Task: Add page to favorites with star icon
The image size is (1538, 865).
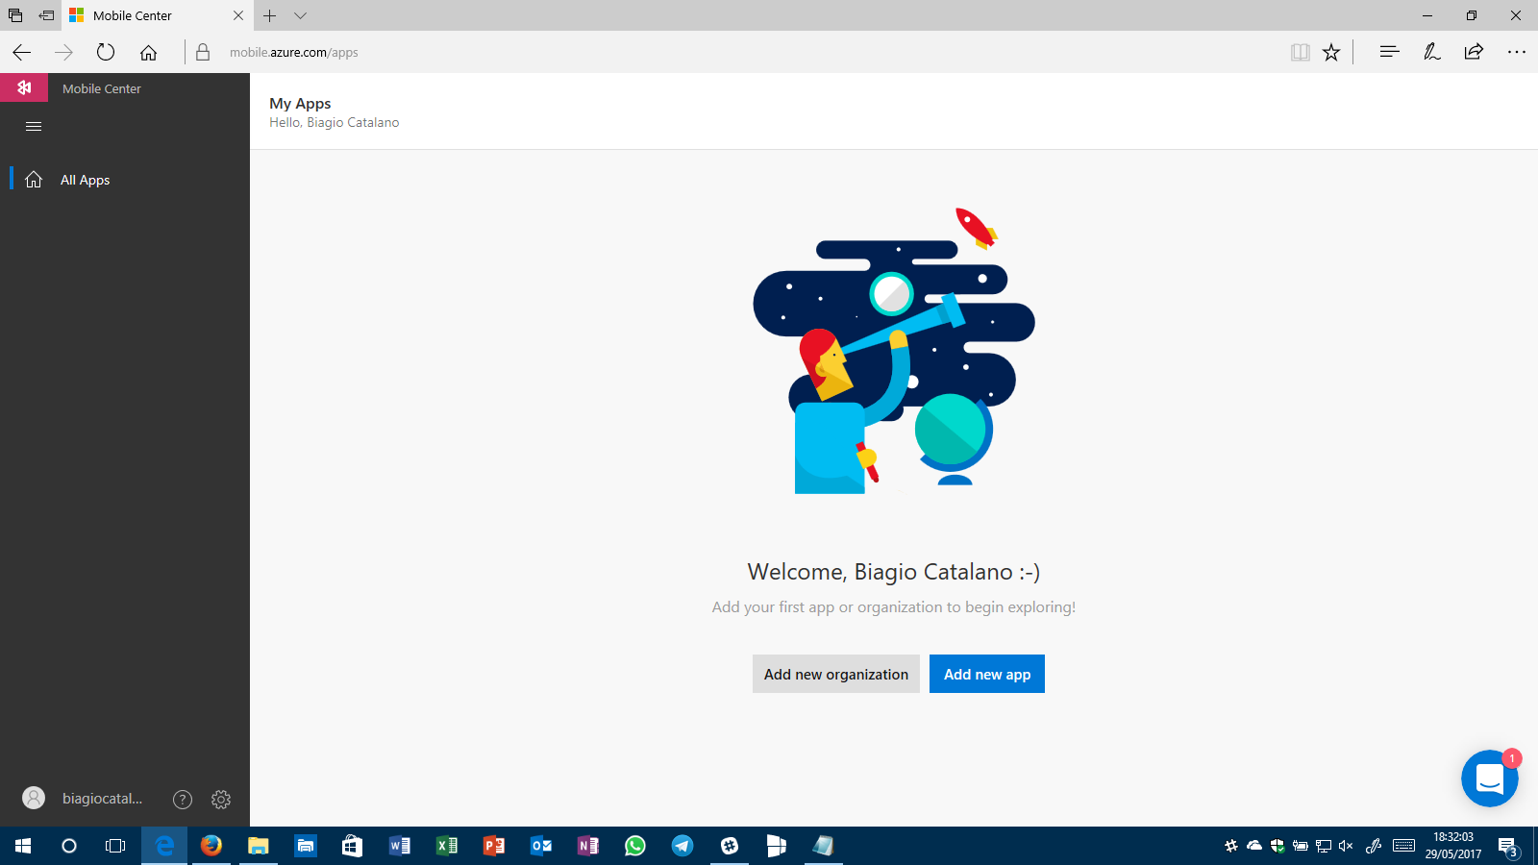Action: tap(1331, 52)
